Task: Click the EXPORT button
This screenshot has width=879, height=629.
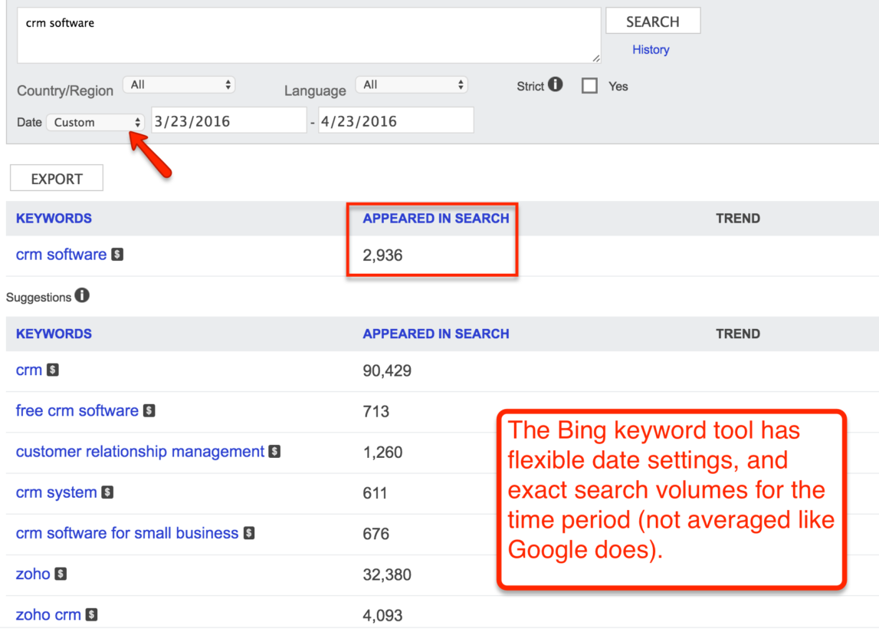Action: pyautogui.click(x=56, y=177)
